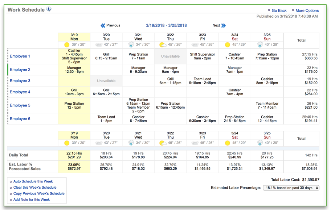Open the More Options link

click(307, 10)
